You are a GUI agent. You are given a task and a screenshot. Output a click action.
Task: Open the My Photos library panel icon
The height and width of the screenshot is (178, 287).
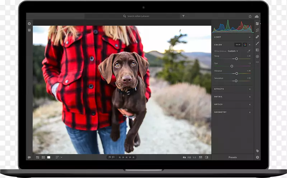[x=29, y=30]
